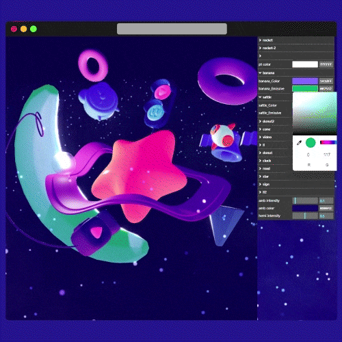Click the banana_Emissive hex value field
This screenshot has height=342, width=342.
click(326, 88)
